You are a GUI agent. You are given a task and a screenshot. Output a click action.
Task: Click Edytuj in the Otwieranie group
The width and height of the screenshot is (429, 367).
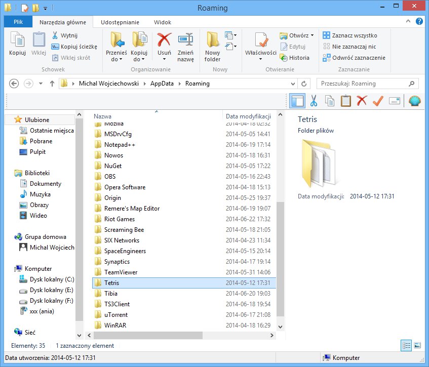pos(293,47)
